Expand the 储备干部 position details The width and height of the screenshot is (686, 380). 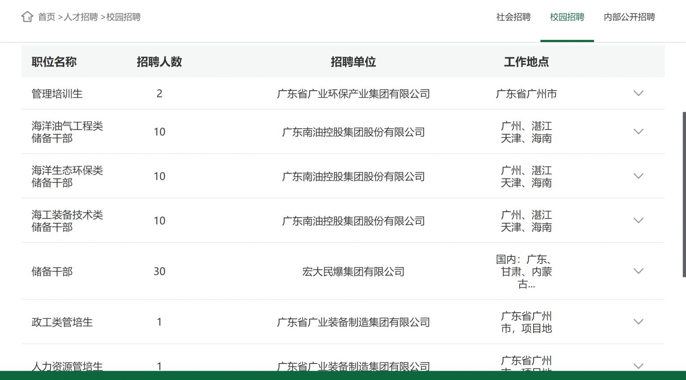(639, 271)
